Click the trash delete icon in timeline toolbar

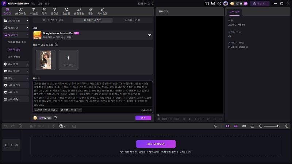coord(20,126)
